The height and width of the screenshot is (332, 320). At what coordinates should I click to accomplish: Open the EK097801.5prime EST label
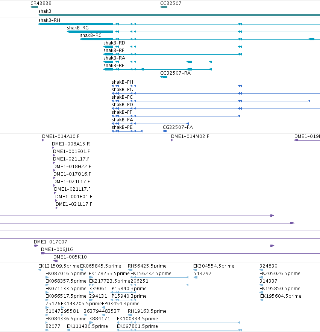point(137,326)
